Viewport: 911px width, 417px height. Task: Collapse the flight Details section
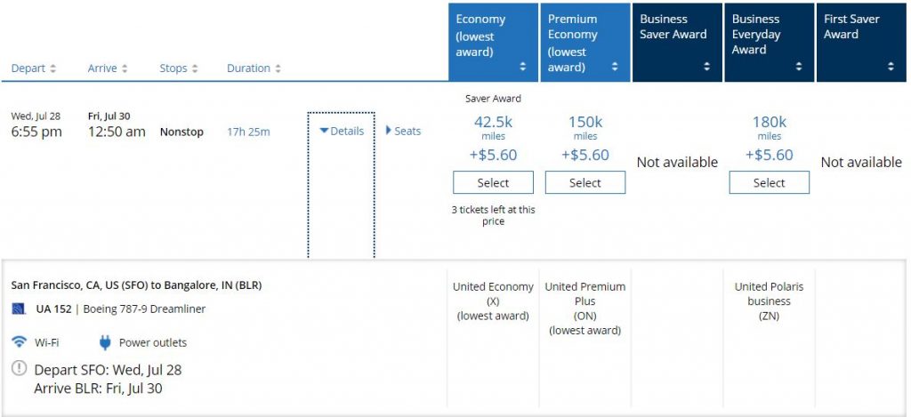342,131
